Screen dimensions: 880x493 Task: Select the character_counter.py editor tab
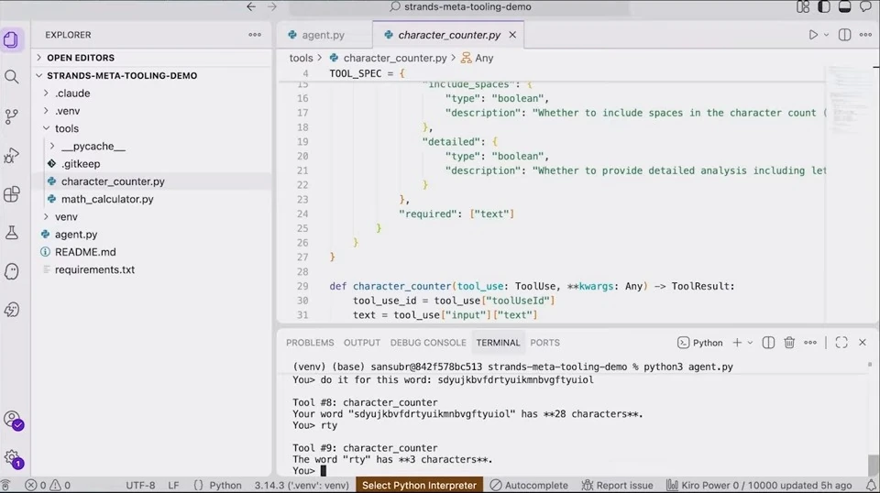[x=448, y=35]
